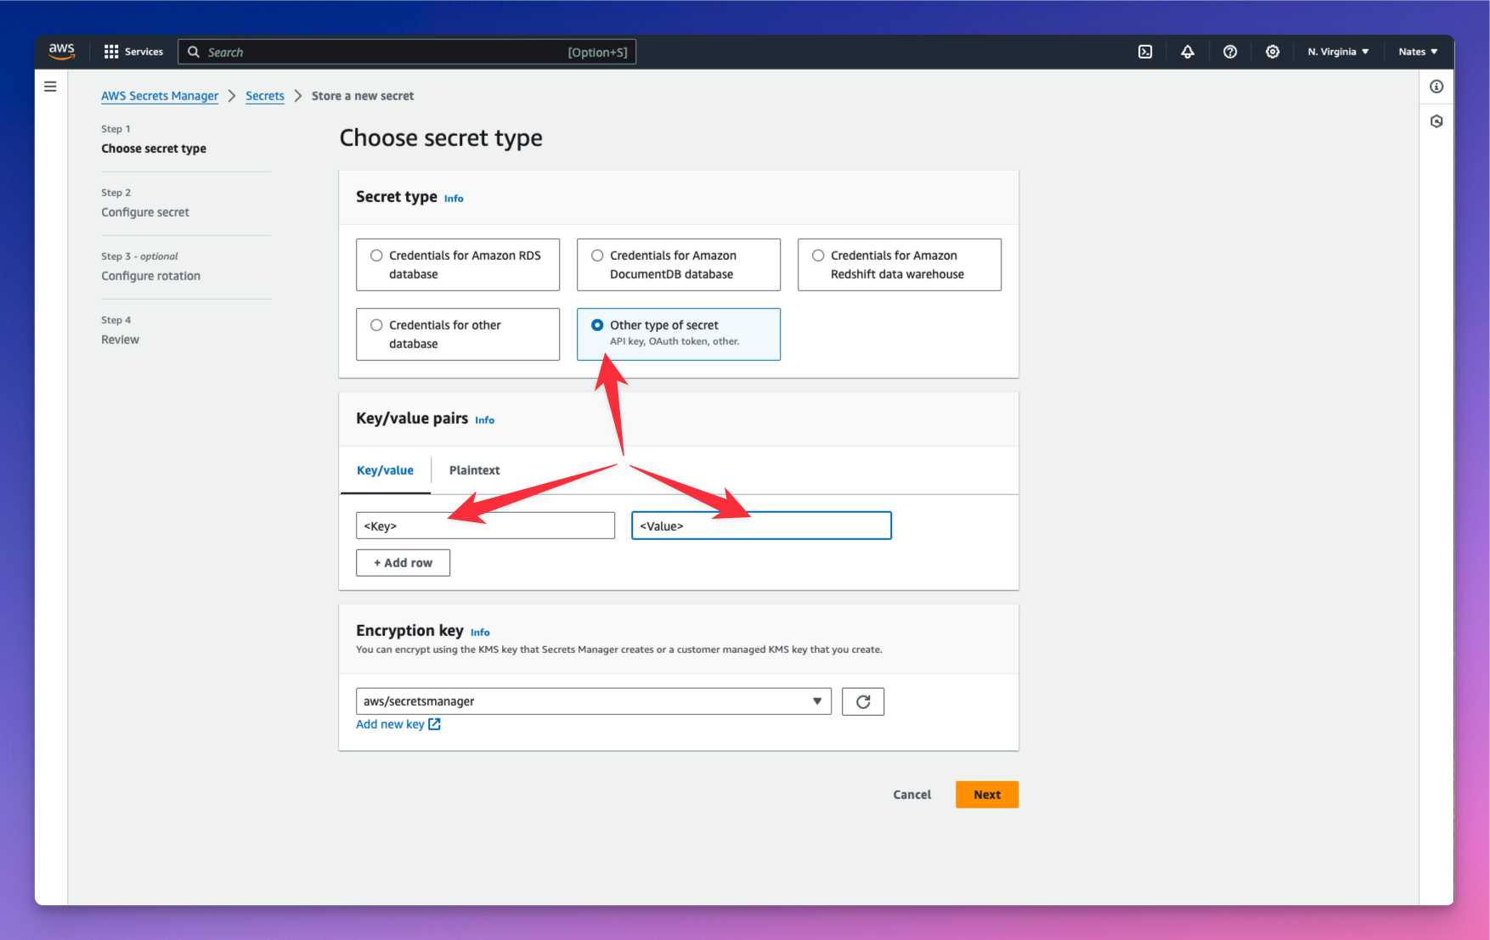Click the Add row button
This screenshot has height=940, width=1490.
(x=403, y=563)
